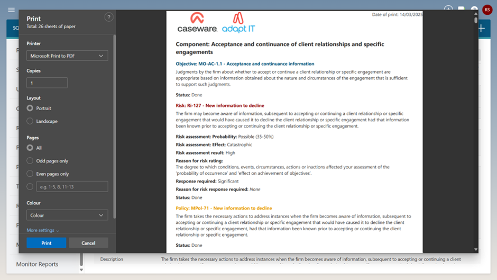Click the Copies number field
Screen dimensions: 497x280
point(47,83)
